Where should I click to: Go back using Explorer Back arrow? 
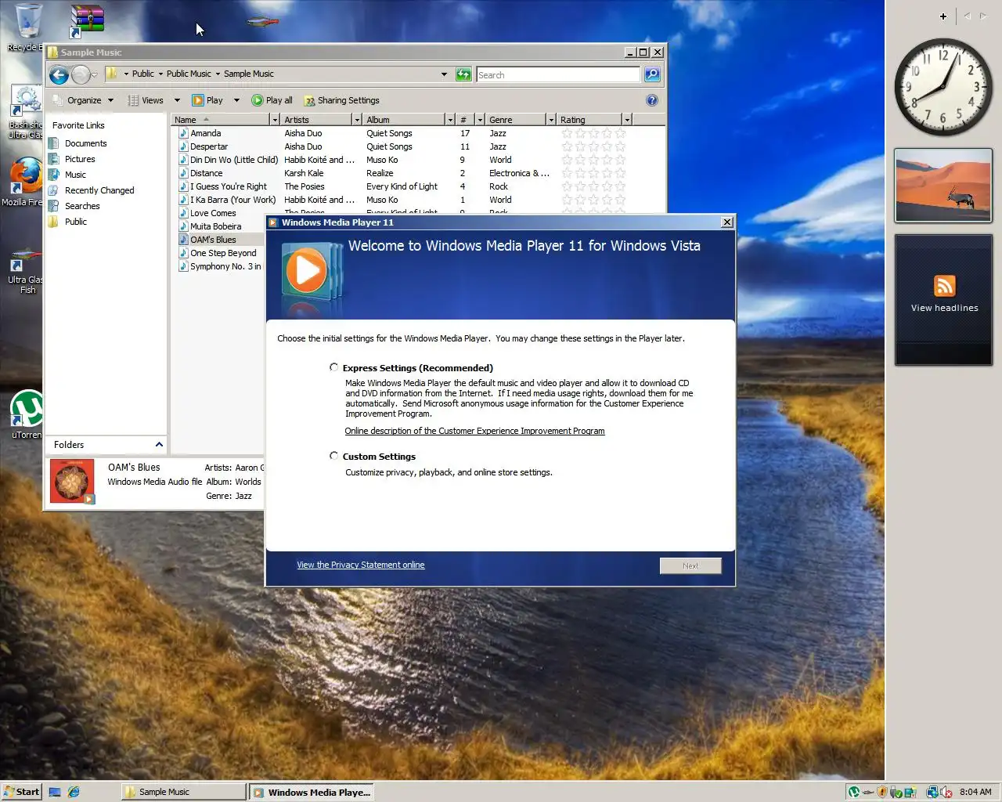[x=59, y=75]
